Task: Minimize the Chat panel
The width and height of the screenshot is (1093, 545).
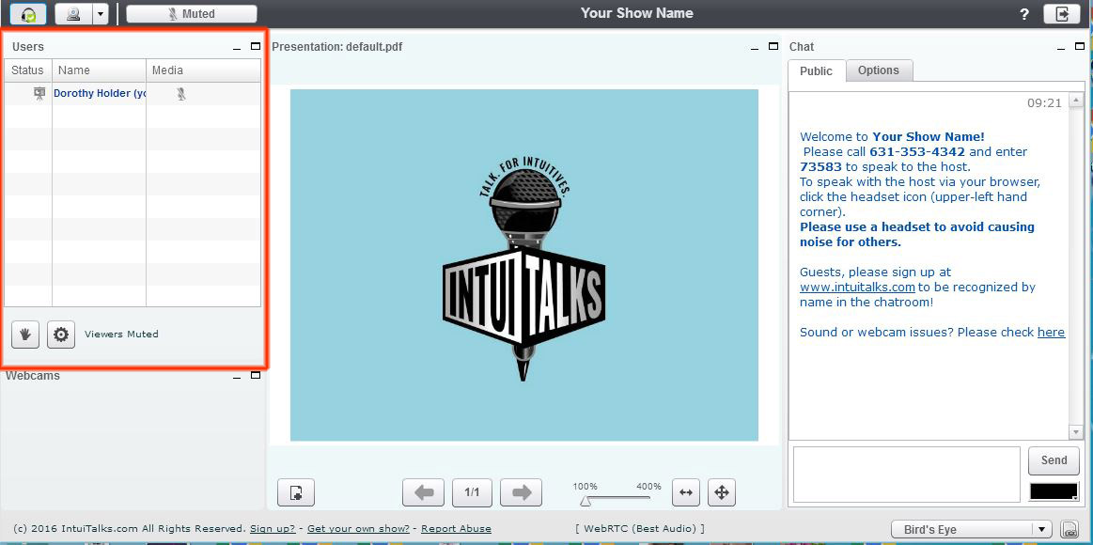Action: [x=1062, y=48]
